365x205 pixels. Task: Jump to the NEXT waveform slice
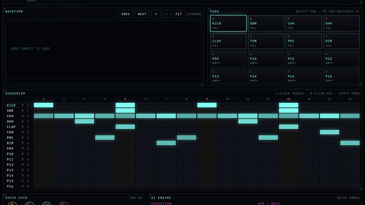pyautogui.click(x=142, y=14)
